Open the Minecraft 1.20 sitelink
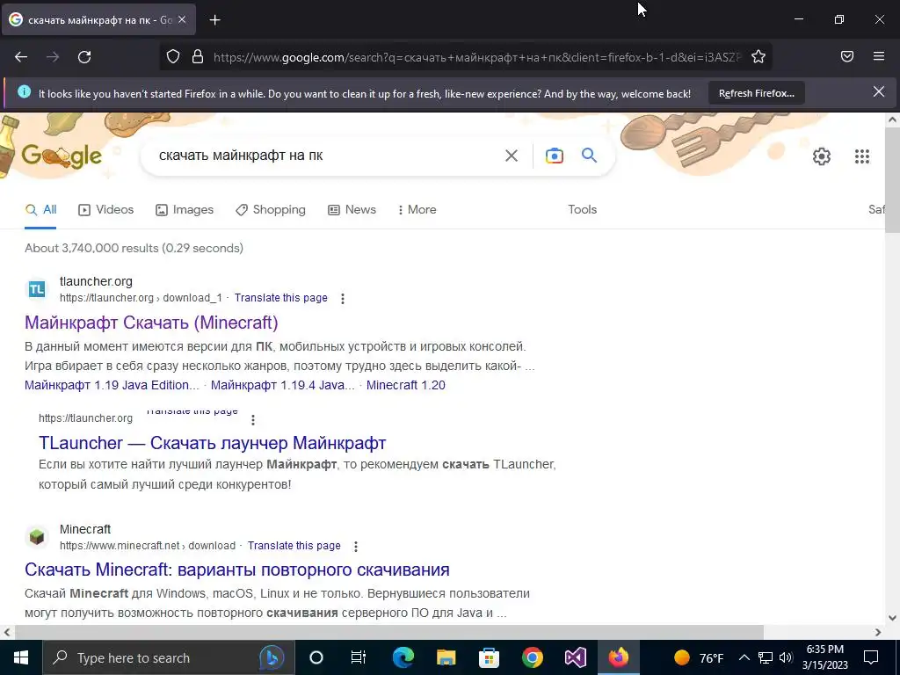The width and height of the screenshot is (900, 675). point(406,385)
